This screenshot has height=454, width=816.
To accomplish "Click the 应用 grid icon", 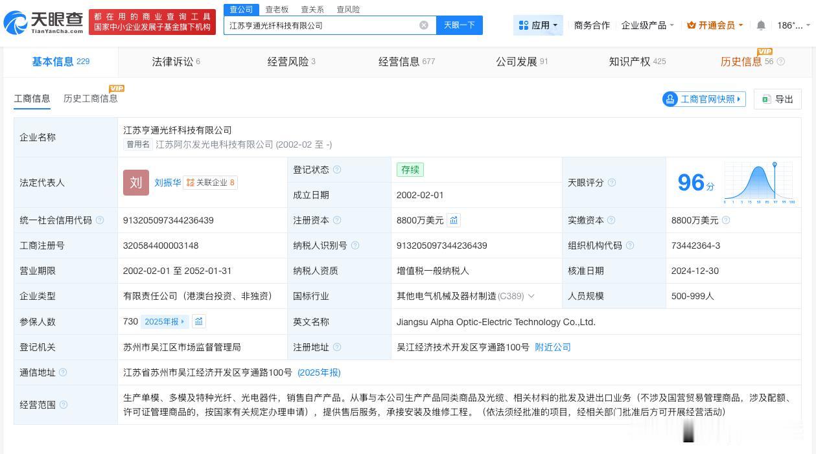I will point(524,25).
